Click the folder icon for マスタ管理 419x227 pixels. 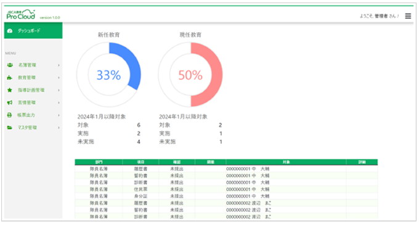[x=10, y=127]
